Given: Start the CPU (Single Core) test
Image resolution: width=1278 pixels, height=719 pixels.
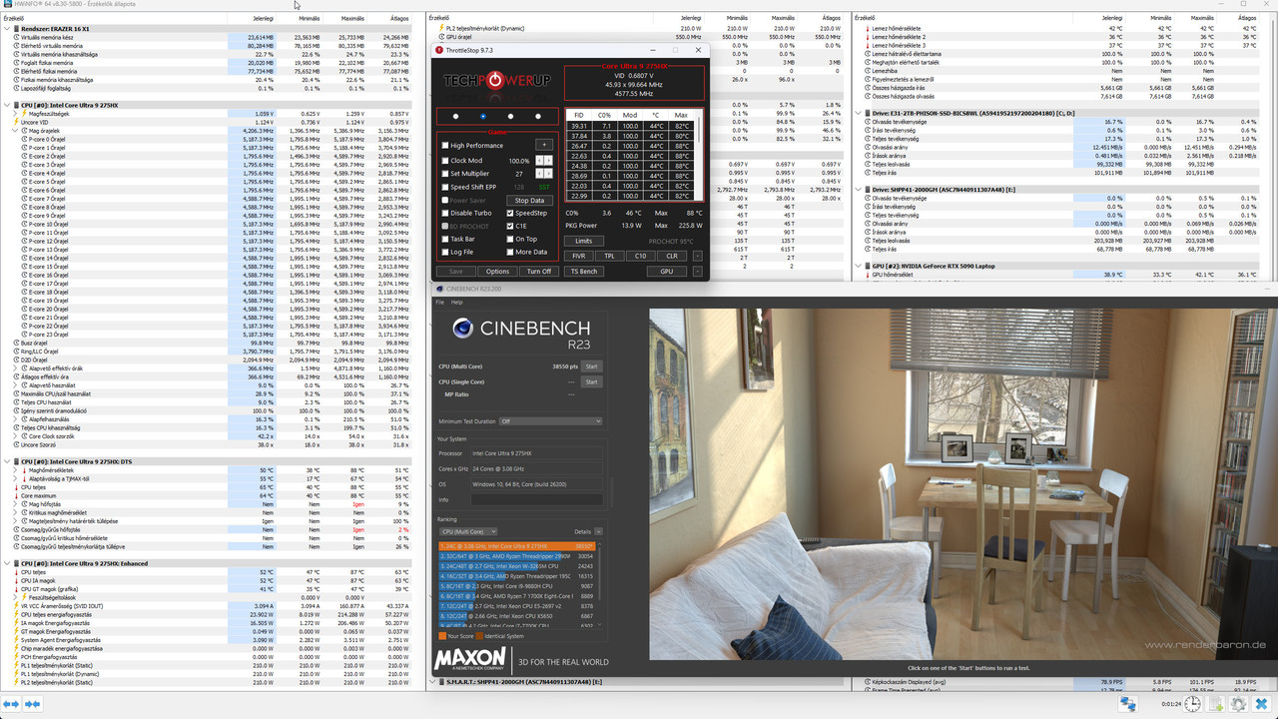Looking at the screenshot, I should [591, 381].
